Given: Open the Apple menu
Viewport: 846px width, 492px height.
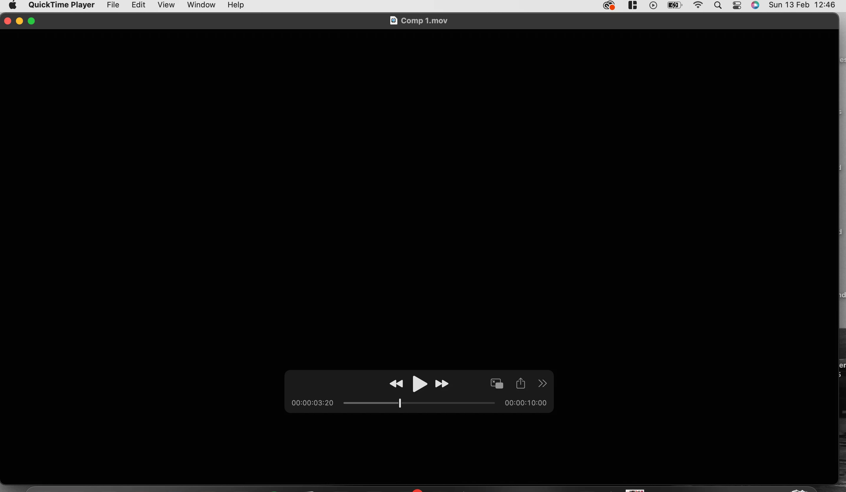Looking at the screenshot, I should [12, 5].
